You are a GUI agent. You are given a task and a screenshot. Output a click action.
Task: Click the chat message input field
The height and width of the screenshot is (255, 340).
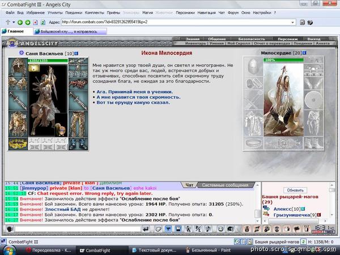(74, 228)
